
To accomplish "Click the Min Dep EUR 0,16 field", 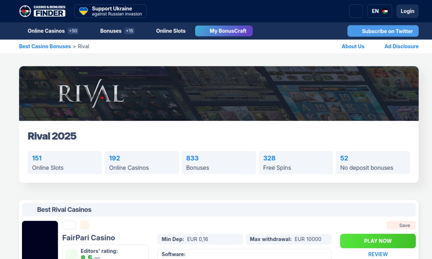I will click(200, 239).
